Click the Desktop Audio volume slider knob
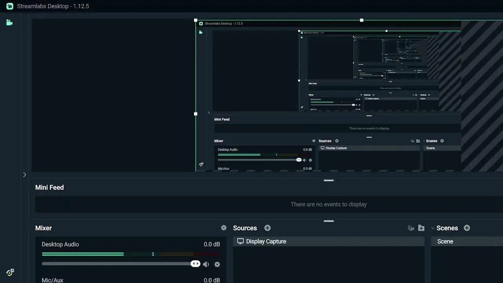 coord(195,263)
